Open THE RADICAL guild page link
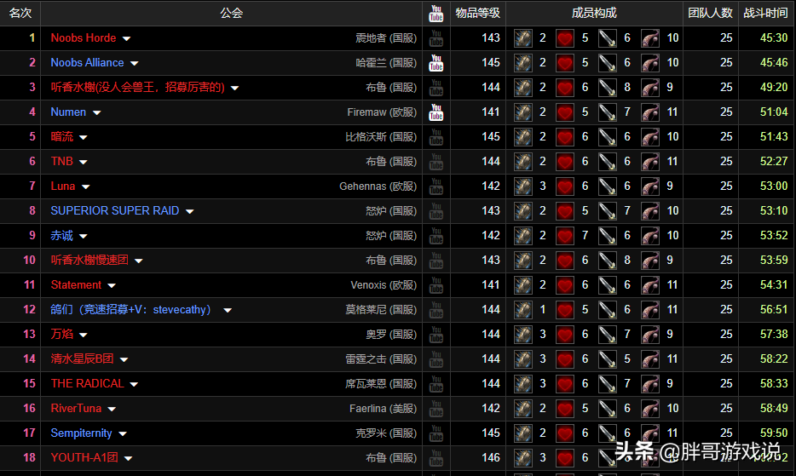 [87, 384]
